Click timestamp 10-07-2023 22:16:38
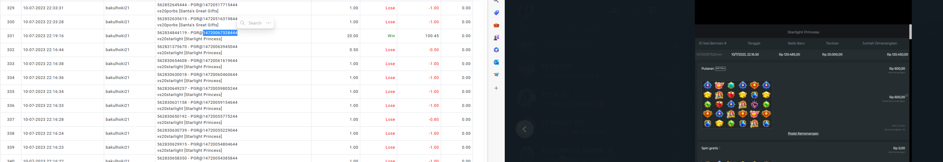 pyautogui.click(x=43, y=63)
